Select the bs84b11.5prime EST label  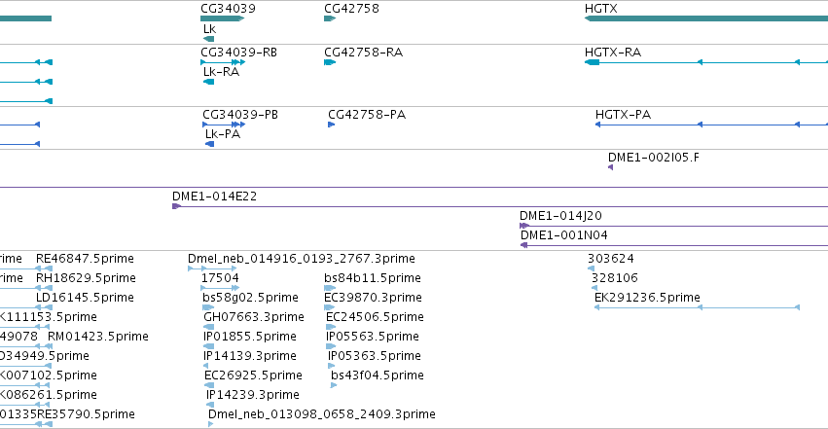373,278
